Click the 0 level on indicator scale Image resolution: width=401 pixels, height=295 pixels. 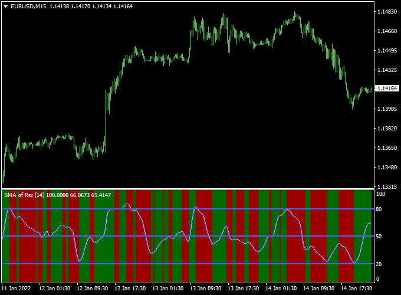(378, 278)
